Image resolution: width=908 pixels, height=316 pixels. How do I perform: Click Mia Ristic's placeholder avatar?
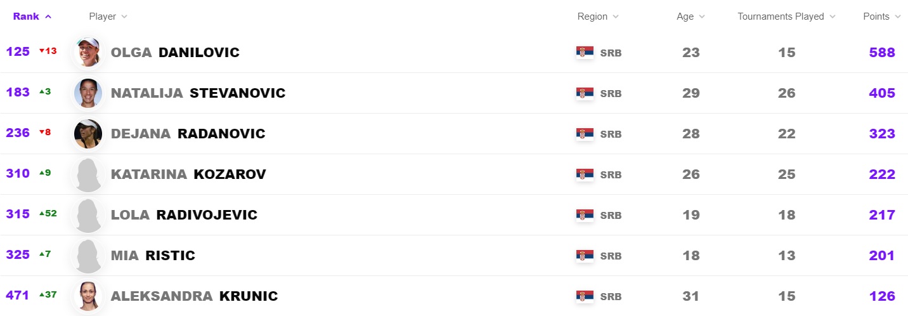88,255
